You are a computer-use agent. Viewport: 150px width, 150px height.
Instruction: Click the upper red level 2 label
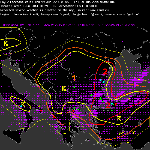click(x=105, y=72)
